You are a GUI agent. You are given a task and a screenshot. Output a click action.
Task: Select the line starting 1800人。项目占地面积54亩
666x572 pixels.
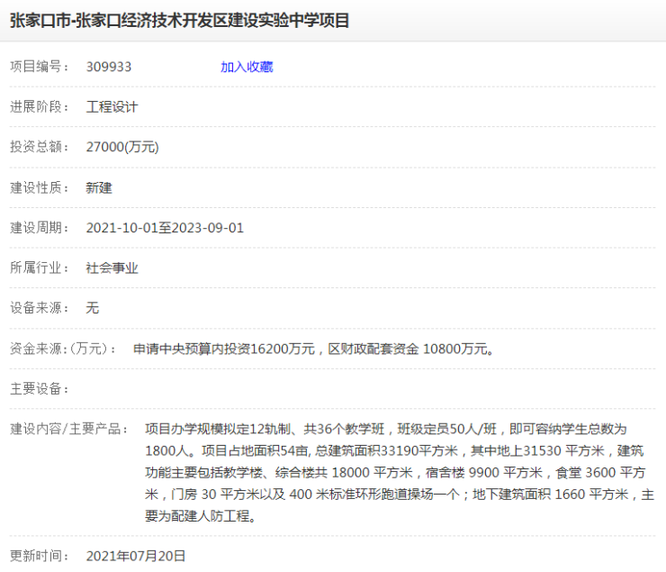[x=394, y=451]
